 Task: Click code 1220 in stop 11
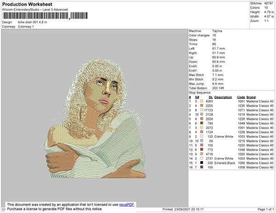coord(241,146)
